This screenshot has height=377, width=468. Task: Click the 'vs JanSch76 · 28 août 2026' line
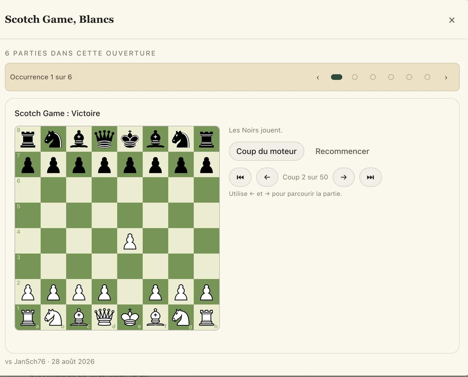50,362
